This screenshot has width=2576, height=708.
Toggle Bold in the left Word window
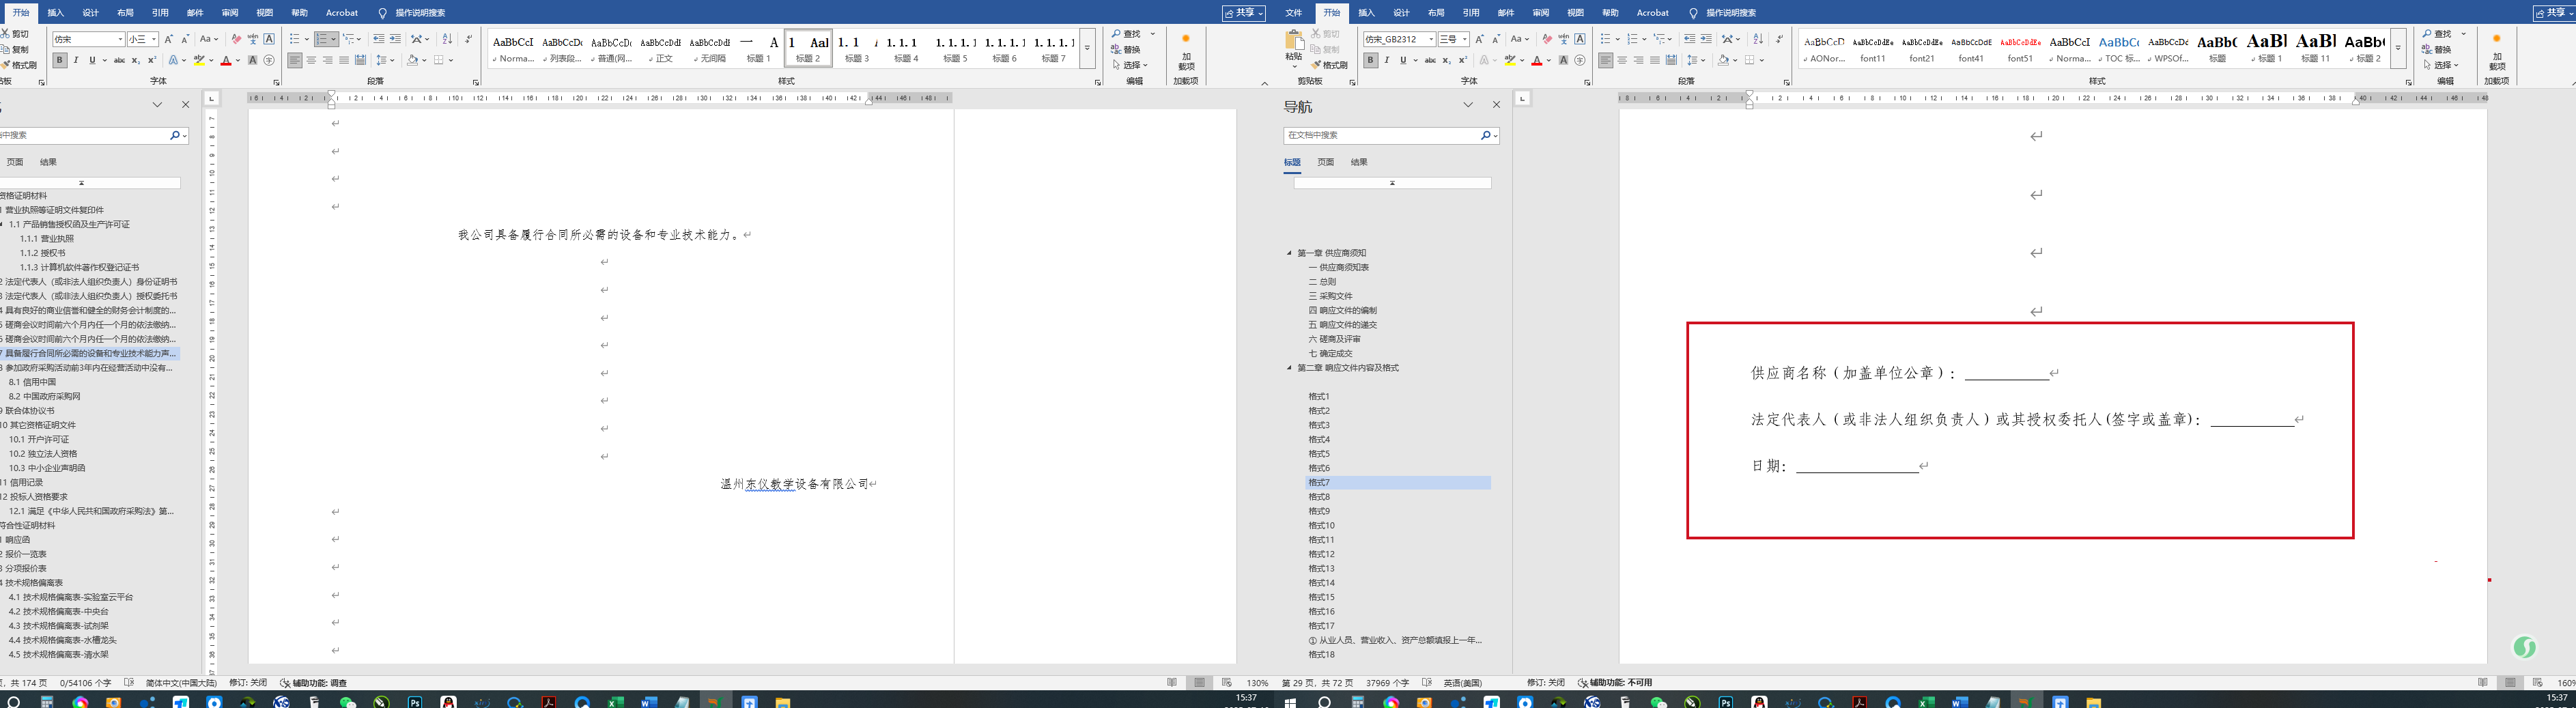tap(60, 60)
